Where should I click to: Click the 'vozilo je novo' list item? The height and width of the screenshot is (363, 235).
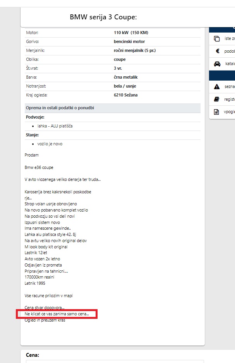(50, 144)
